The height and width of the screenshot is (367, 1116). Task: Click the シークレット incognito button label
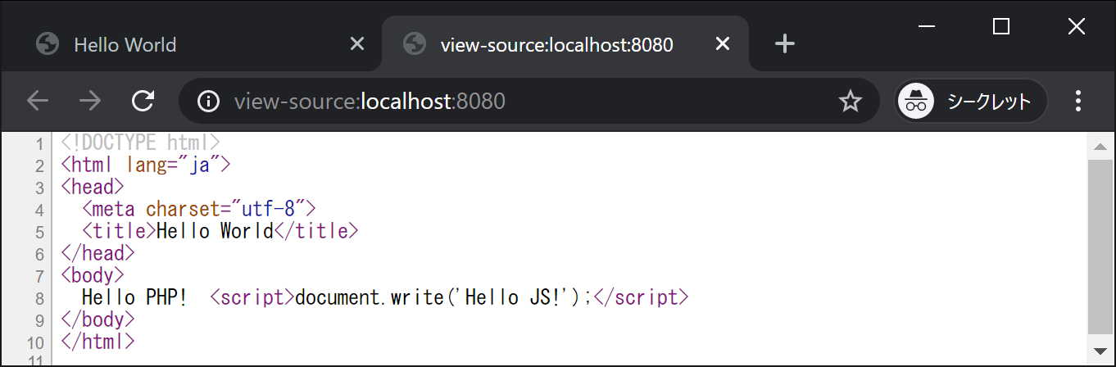click(988, 101)
